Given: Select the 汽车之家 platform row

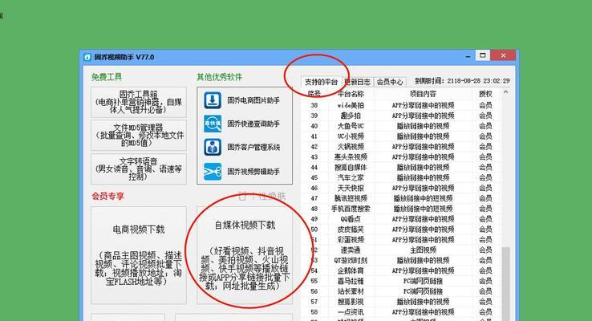Looking at the screenshot, I should coord(401,177).
